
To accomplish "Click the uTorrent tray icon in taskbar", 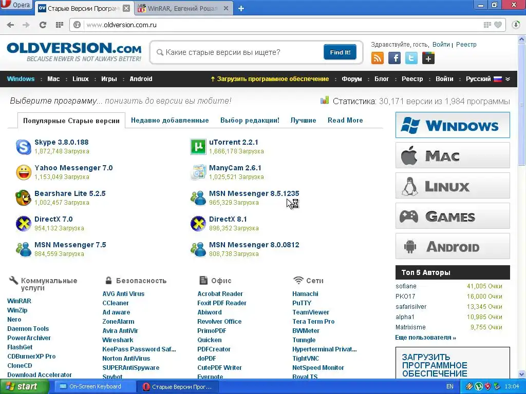I will (479, 387).
